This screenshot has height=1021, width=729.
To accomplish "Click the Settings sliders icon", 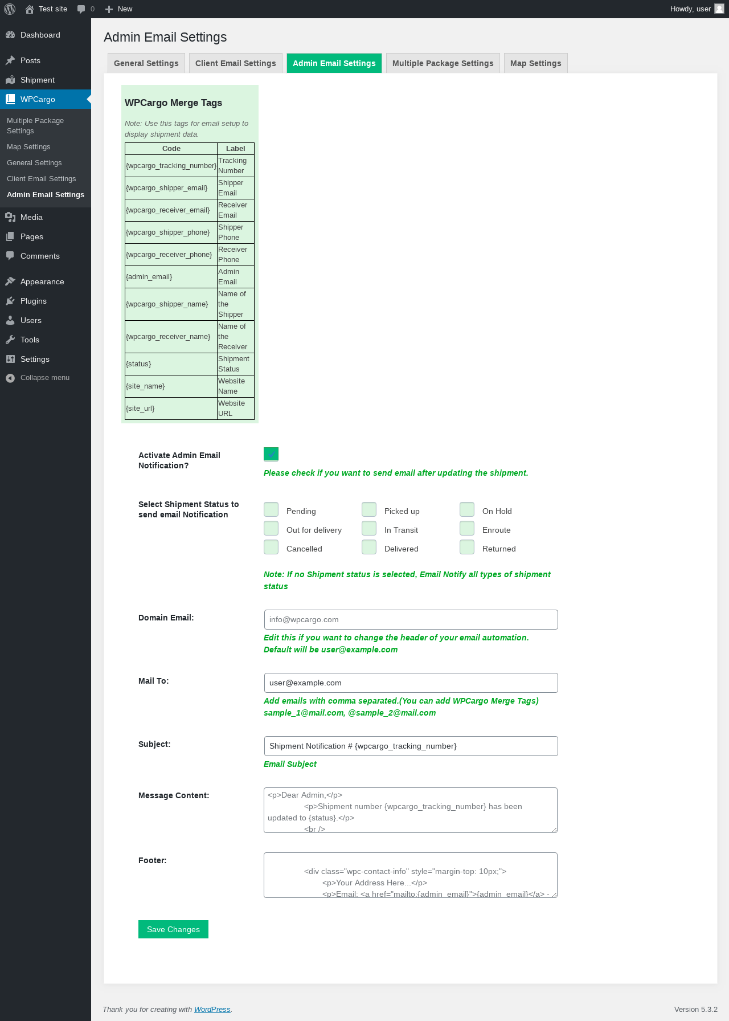I will [10, 359].
